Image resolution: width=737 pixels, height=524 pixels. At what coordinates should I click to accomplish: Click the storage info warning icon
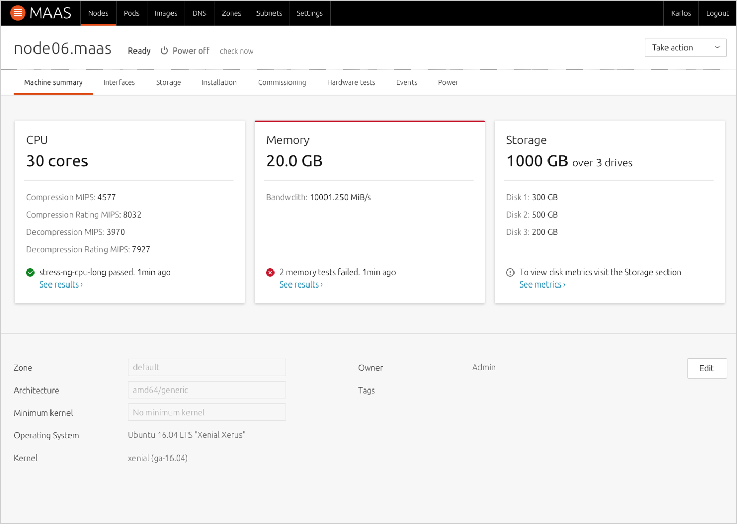tap(510, 273)
